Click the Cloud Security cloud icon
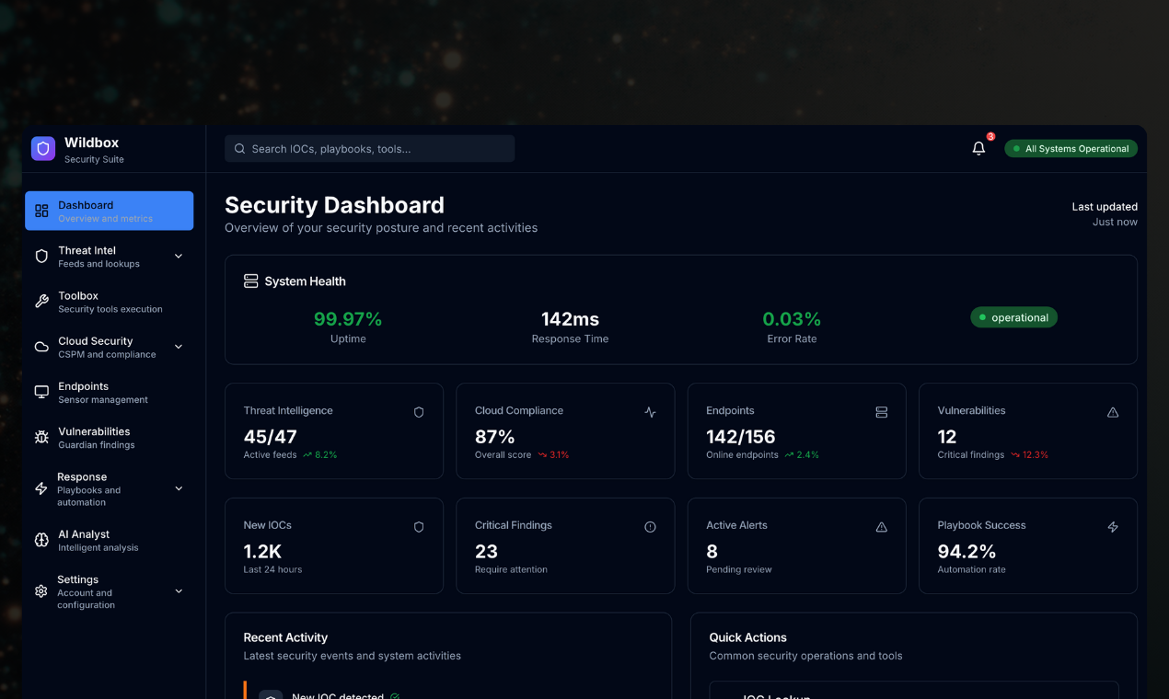The image size is (1169, 699). (x=41, y=347)
